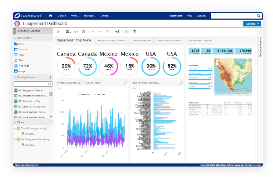Click the Redo arrow icon
The image size is (276, 181).
(x=100, y=32)
